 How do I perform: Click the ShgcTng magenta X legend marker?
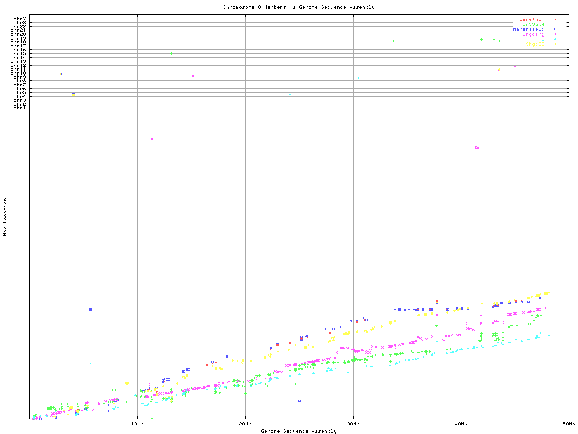coord(555,34)
